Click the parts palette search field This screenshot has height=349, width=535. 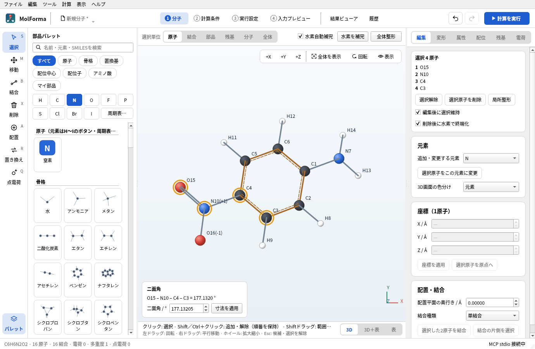83,47
